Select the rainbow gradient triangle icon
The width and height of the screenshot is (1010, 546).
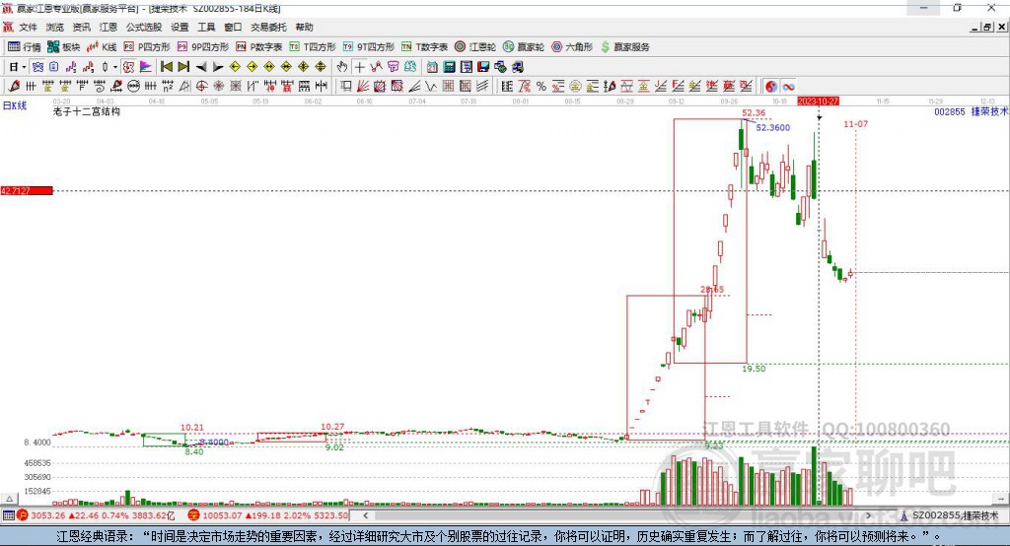coord(146,67)
